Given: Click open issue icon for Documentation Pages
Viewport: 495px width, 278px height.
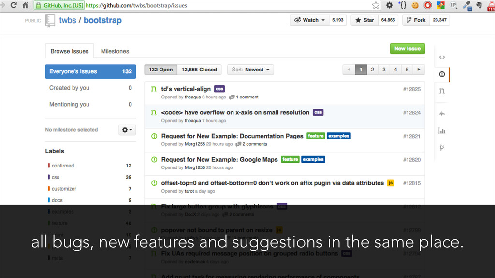Looking at the screenshot, I should pyautogui.click(x=154, y=136).
